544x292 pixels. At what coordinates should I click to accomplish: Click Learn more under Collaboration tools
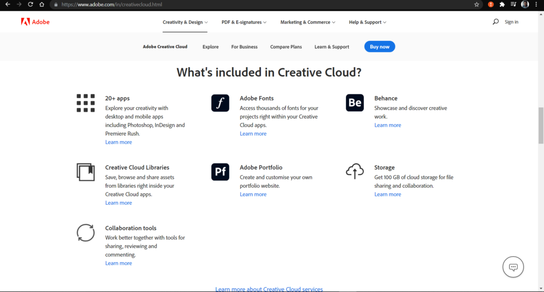point(118,263)
